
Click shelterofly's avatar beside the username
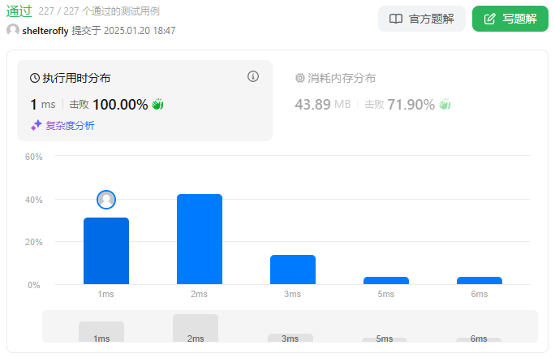(x=13, y=31)
